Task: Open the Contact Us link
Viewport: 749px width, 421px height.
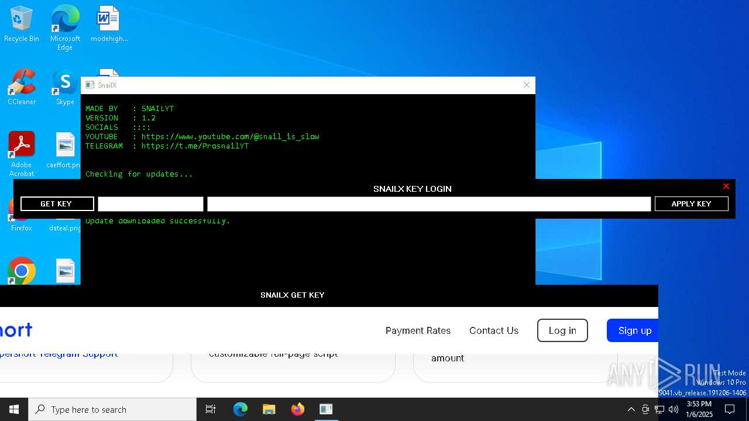Action: coord(493,330)
